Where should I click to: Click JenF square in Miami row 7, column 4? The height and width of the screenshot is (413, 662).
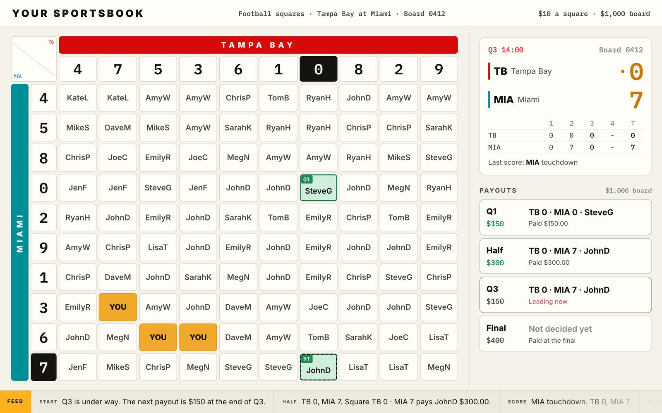pyautogui.click(x=78, y=367)
